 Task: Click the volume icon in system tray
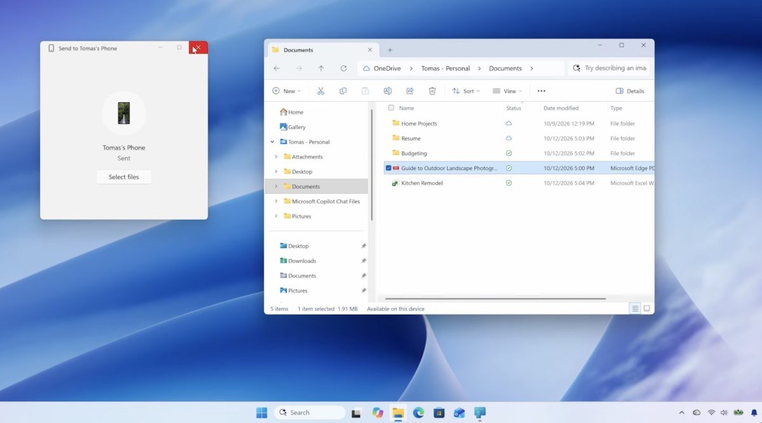724,412
